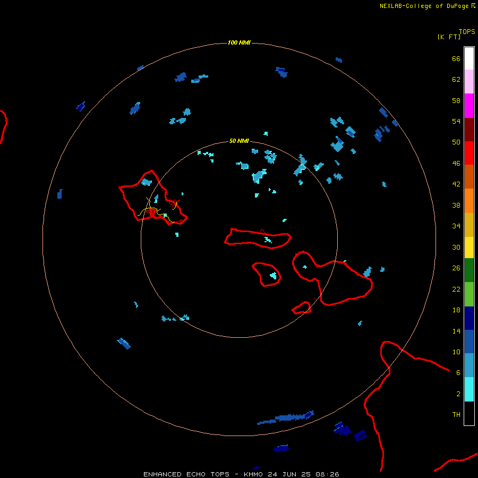
Task: Click the yellow legend color band
Action: [469, 247]
